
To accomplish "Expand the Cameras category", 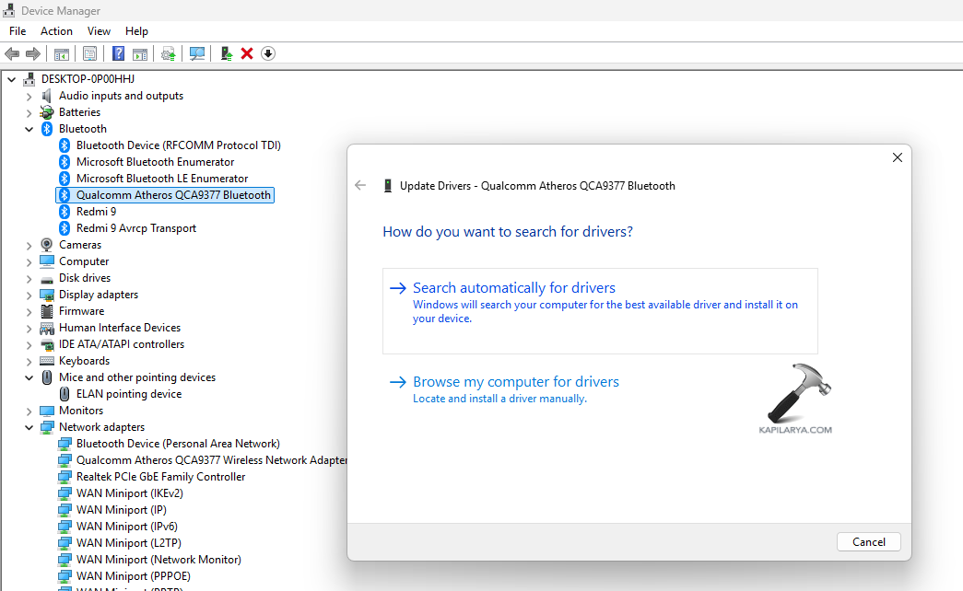I will click(29, 246).
